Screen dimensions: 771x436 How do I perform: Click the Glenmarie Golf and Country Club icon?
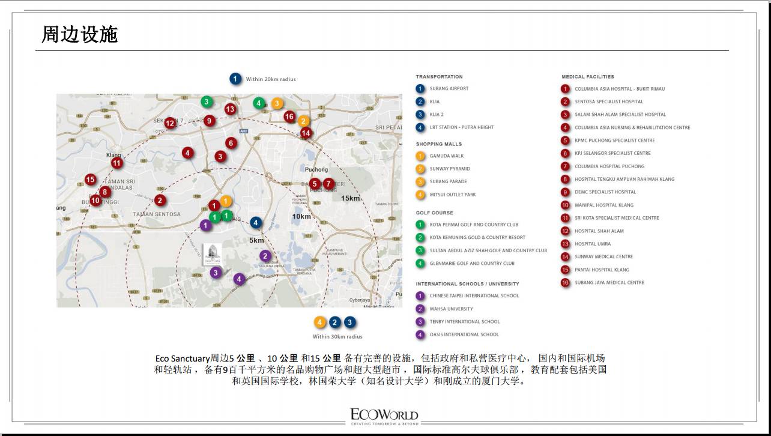click(x=420, y=264)
